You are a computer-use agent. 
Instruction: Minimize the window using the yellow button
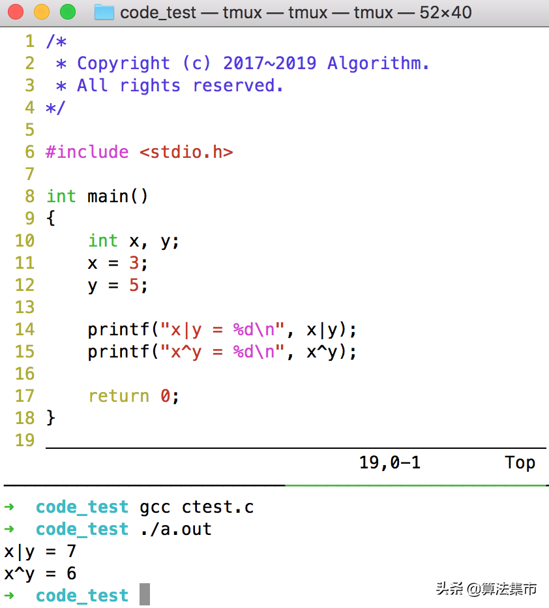[x=42, y=12]
